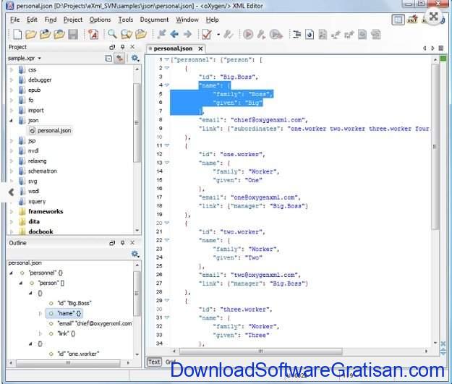Open the Project panel settings dropdown

click(135, 59)
